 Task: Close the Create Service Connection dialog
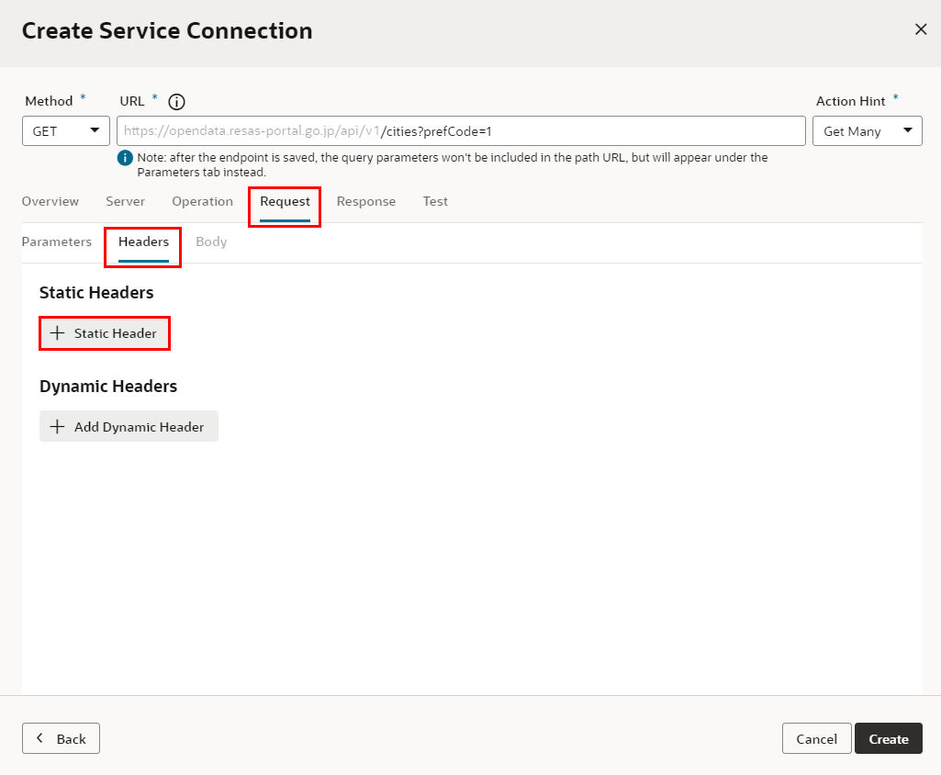[921, 29]
